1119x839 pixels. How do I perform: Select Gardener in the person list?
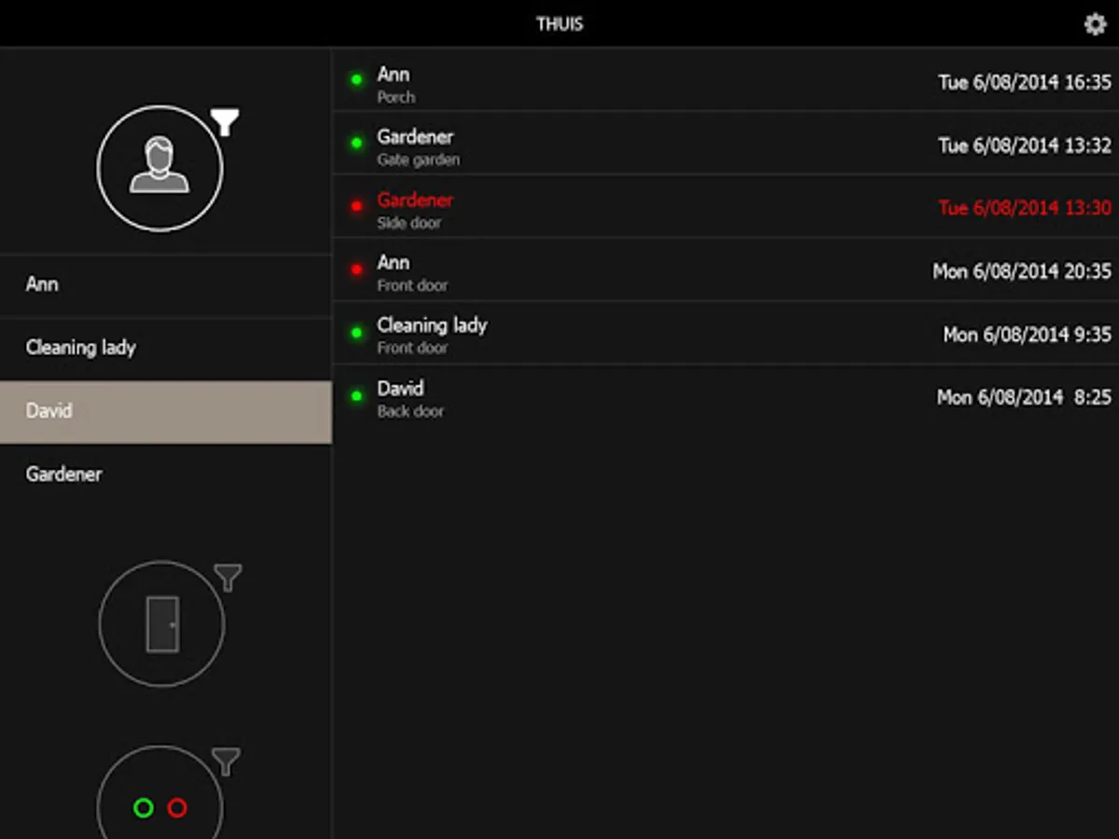[166, 475]
